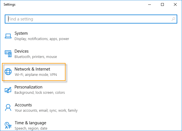Select the Network & Internet heading
182x131 pixels.
tap(32, 69)
